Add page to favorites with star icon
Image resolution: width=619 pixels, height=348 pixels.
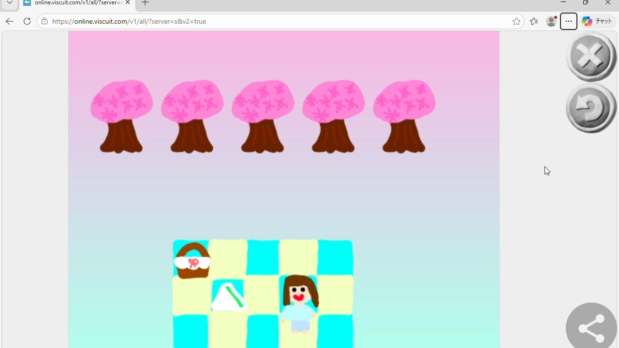click(516, 21)
